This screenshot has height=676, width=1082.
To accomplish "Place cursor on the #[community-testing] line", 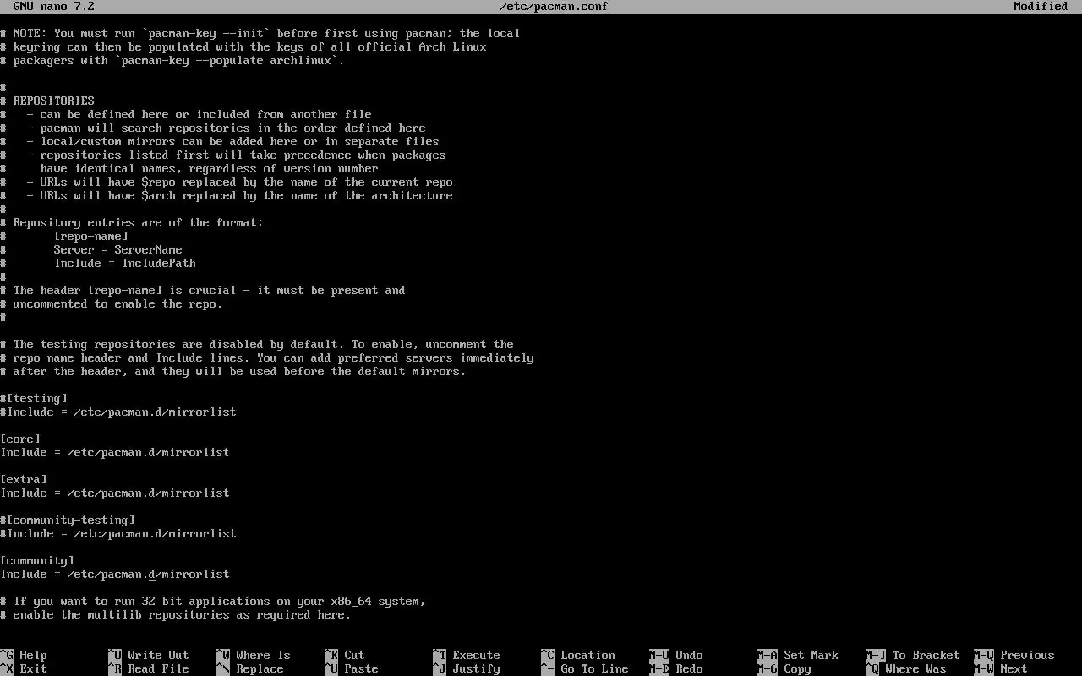I will coord(68,520).
